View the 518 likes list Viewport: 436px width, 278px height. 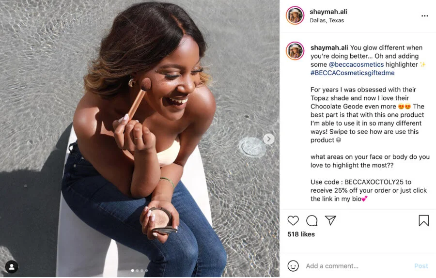coord(301,234)
